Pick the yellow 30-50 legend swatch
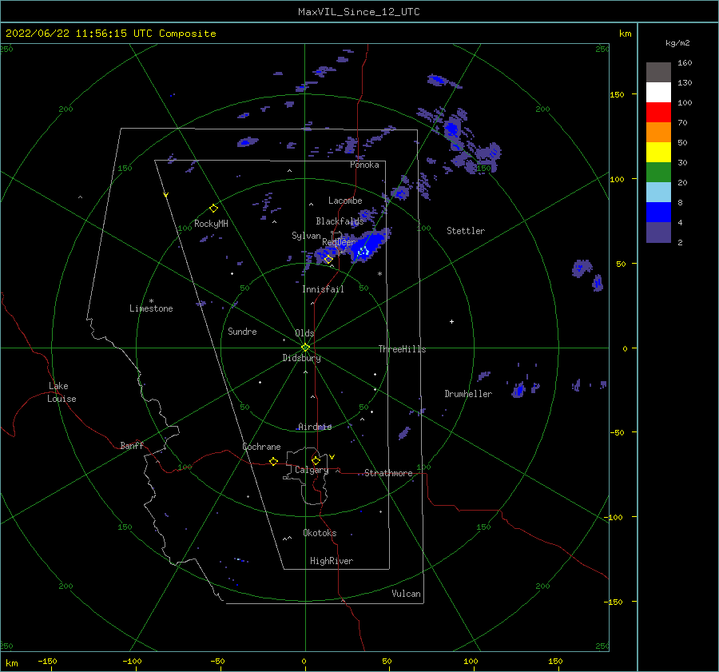 pyautogui.click(x=658, y=153)
